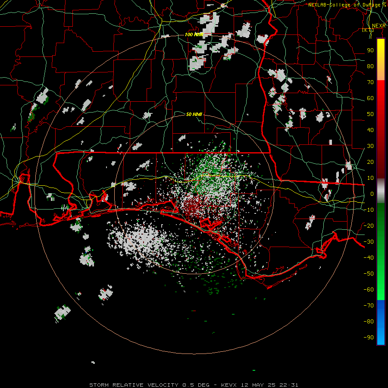388x388 pixels.
Task: Click the '12 MAY 25 22:31' timestamp
Action: tap(269, 385)
